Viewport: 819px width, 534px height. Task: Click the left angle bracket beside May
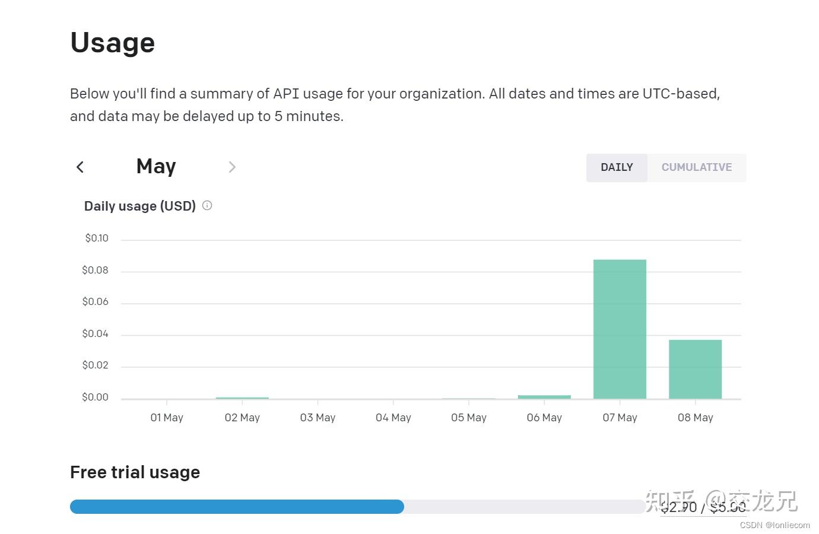80,167
